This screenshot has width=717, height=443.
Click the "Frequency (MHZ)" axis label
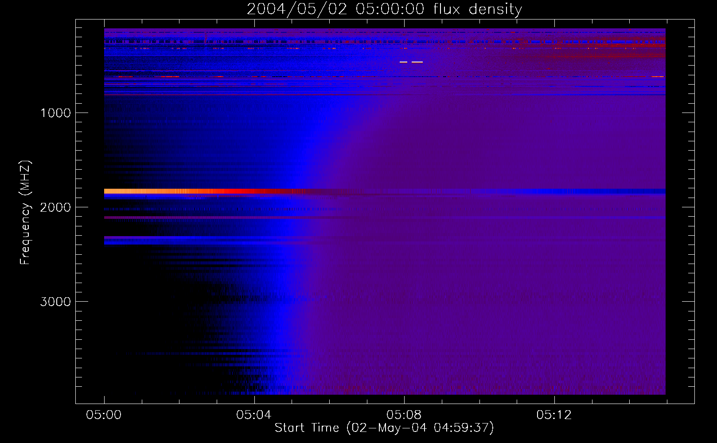pos(26,213)
